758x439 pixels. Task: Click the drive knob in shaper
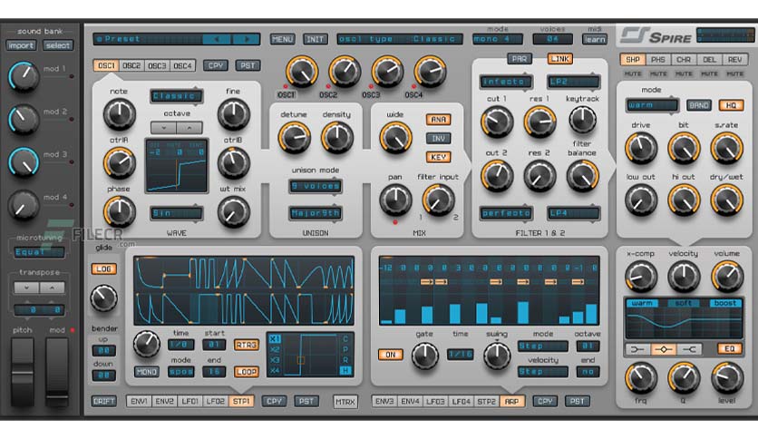(x=641, y=148)
